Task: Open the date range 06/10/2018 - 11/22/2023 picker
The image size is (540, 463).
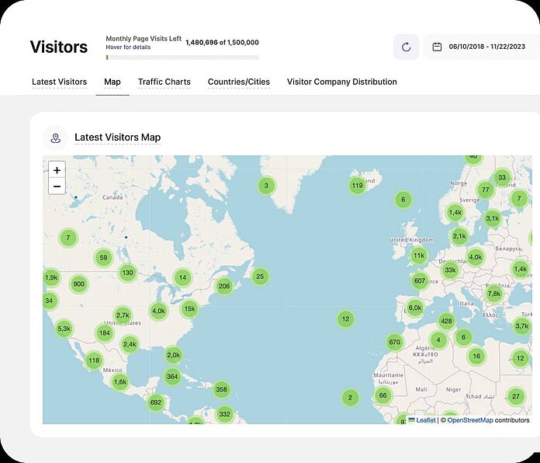Action: 486,47
